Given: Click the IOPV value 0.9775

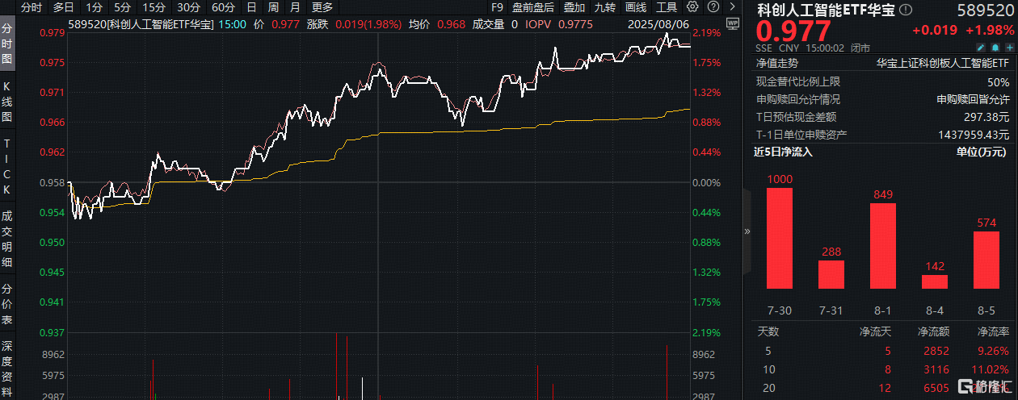Looking at the screenshot, I should pos(576,25).
